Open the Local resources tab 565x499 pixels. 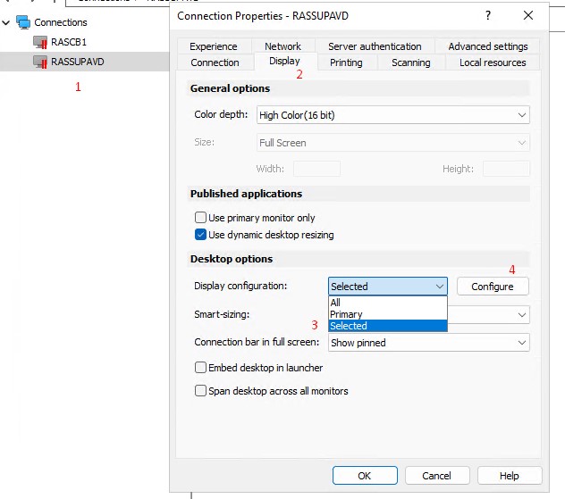coord(493,62)
